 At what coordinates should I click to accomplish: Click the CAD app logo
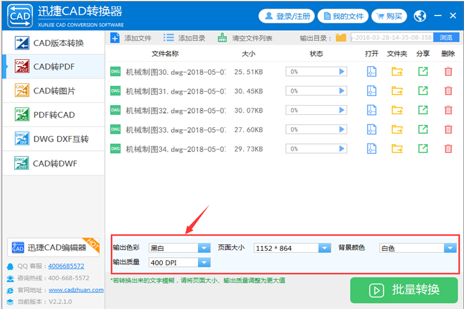[x=20, y=16]
